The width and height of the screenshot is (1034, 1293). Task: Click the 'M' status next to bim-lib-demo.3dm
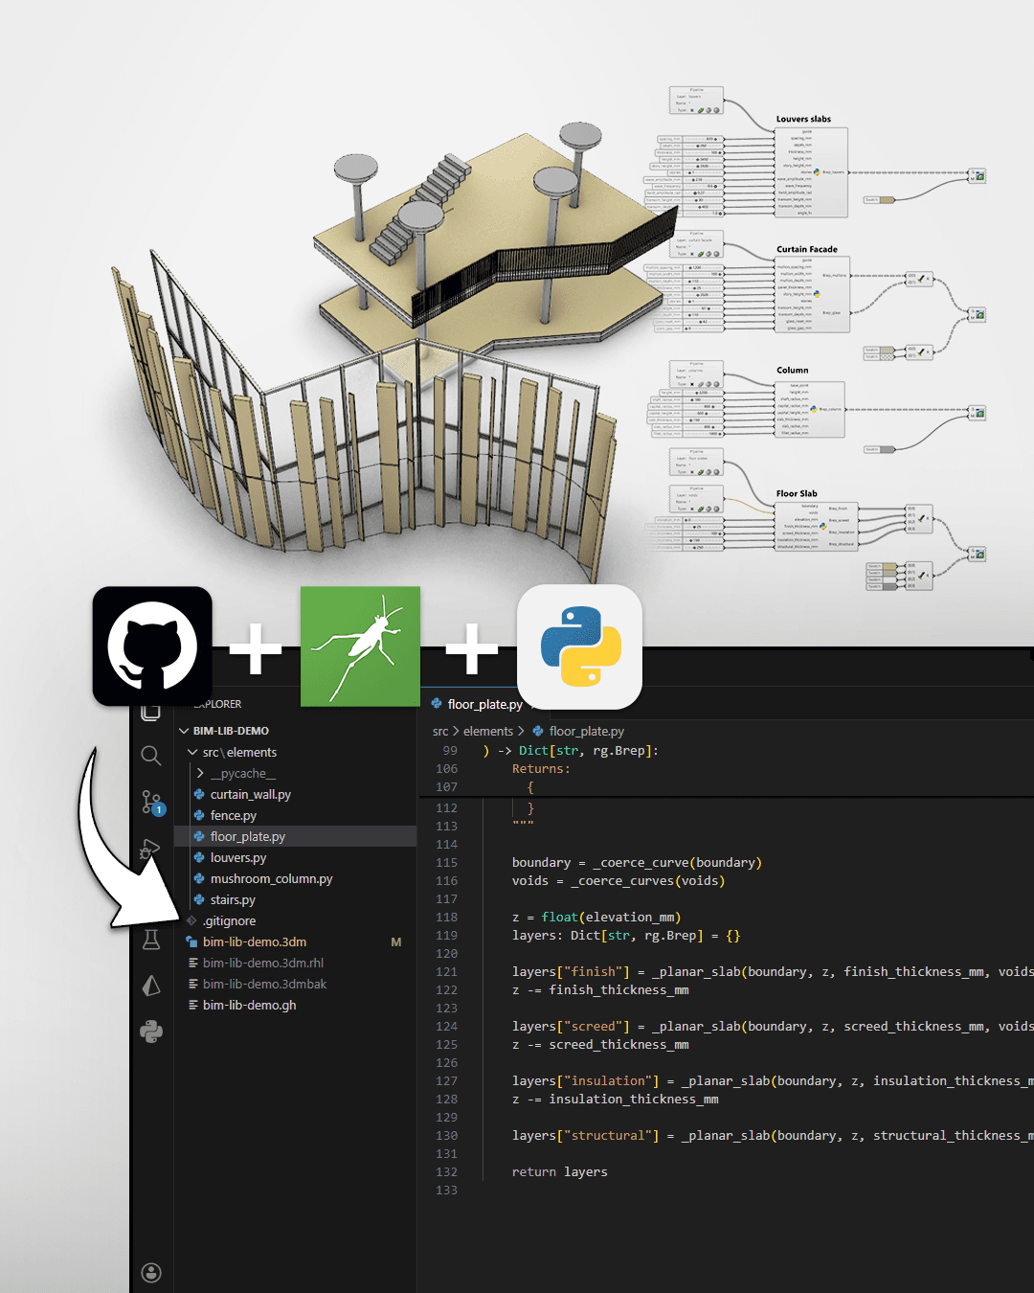[396, 941]
